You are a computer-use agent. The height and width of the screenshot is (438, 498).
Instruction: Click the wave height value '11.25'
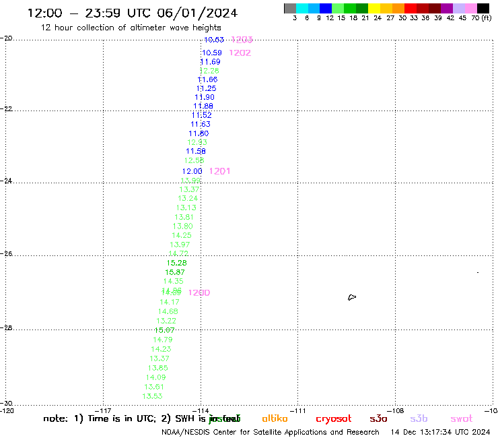click(206, 88)
